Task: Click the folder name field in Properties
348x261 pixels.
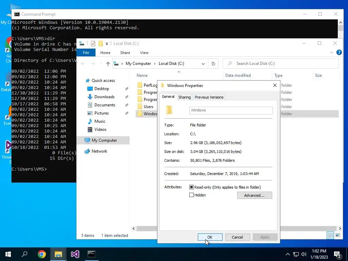Action: (231, 110)
